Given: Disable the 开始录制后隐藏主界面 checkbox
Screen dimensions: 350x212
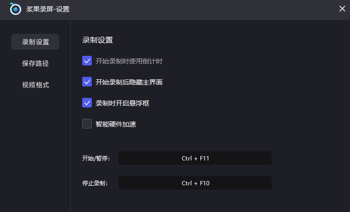Looking at the screenshot, I should point(87,82).
